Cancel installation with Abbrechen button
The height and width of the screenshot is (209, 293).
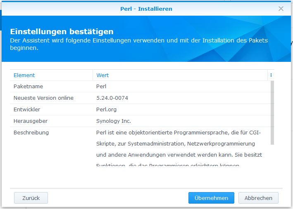(x=258, y=198)
